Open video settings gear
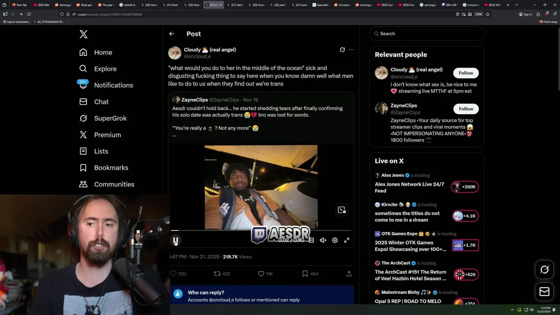The height and width of the screenshot is (315, 560). tap(335, 240)
